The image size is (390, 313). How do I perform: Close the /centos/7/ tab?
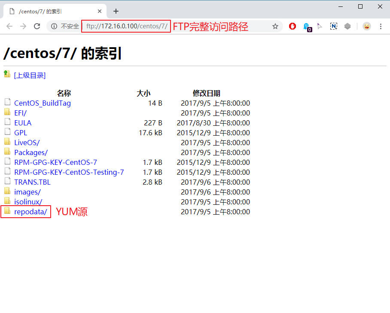[x=100, y=11]
